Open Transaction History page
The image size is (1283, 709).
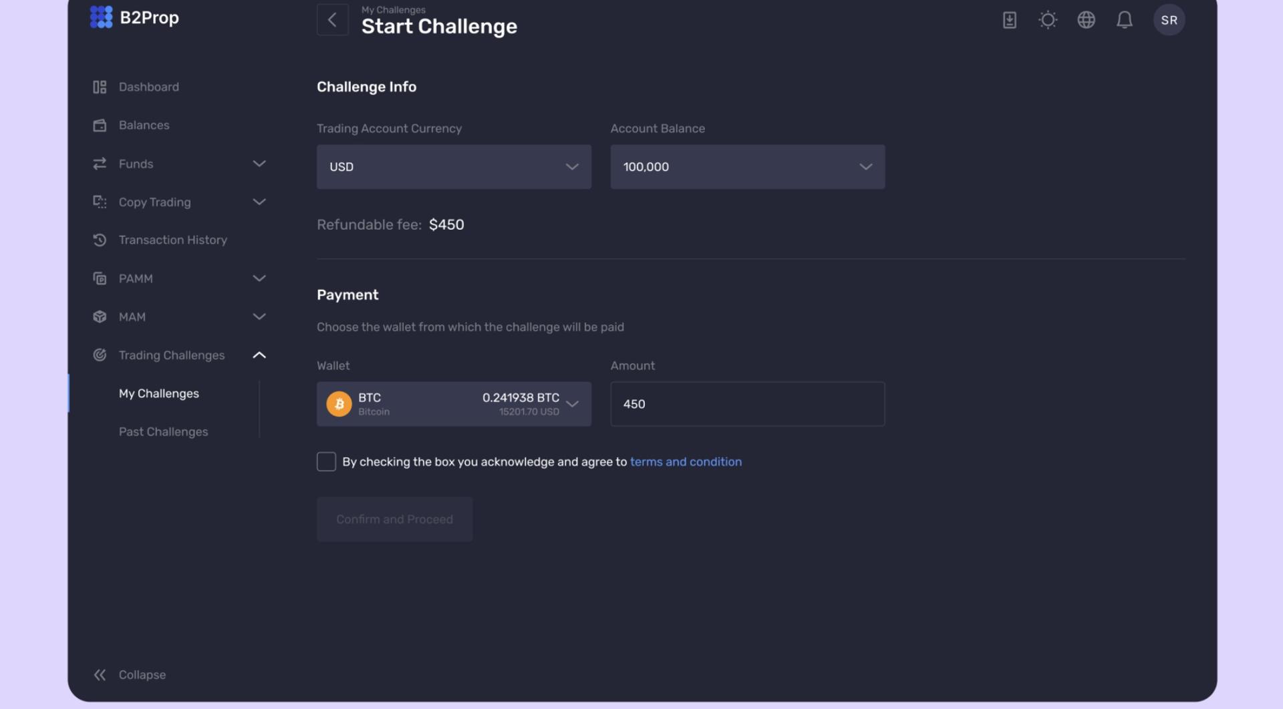pyautogui.click(x=172, y=240)
